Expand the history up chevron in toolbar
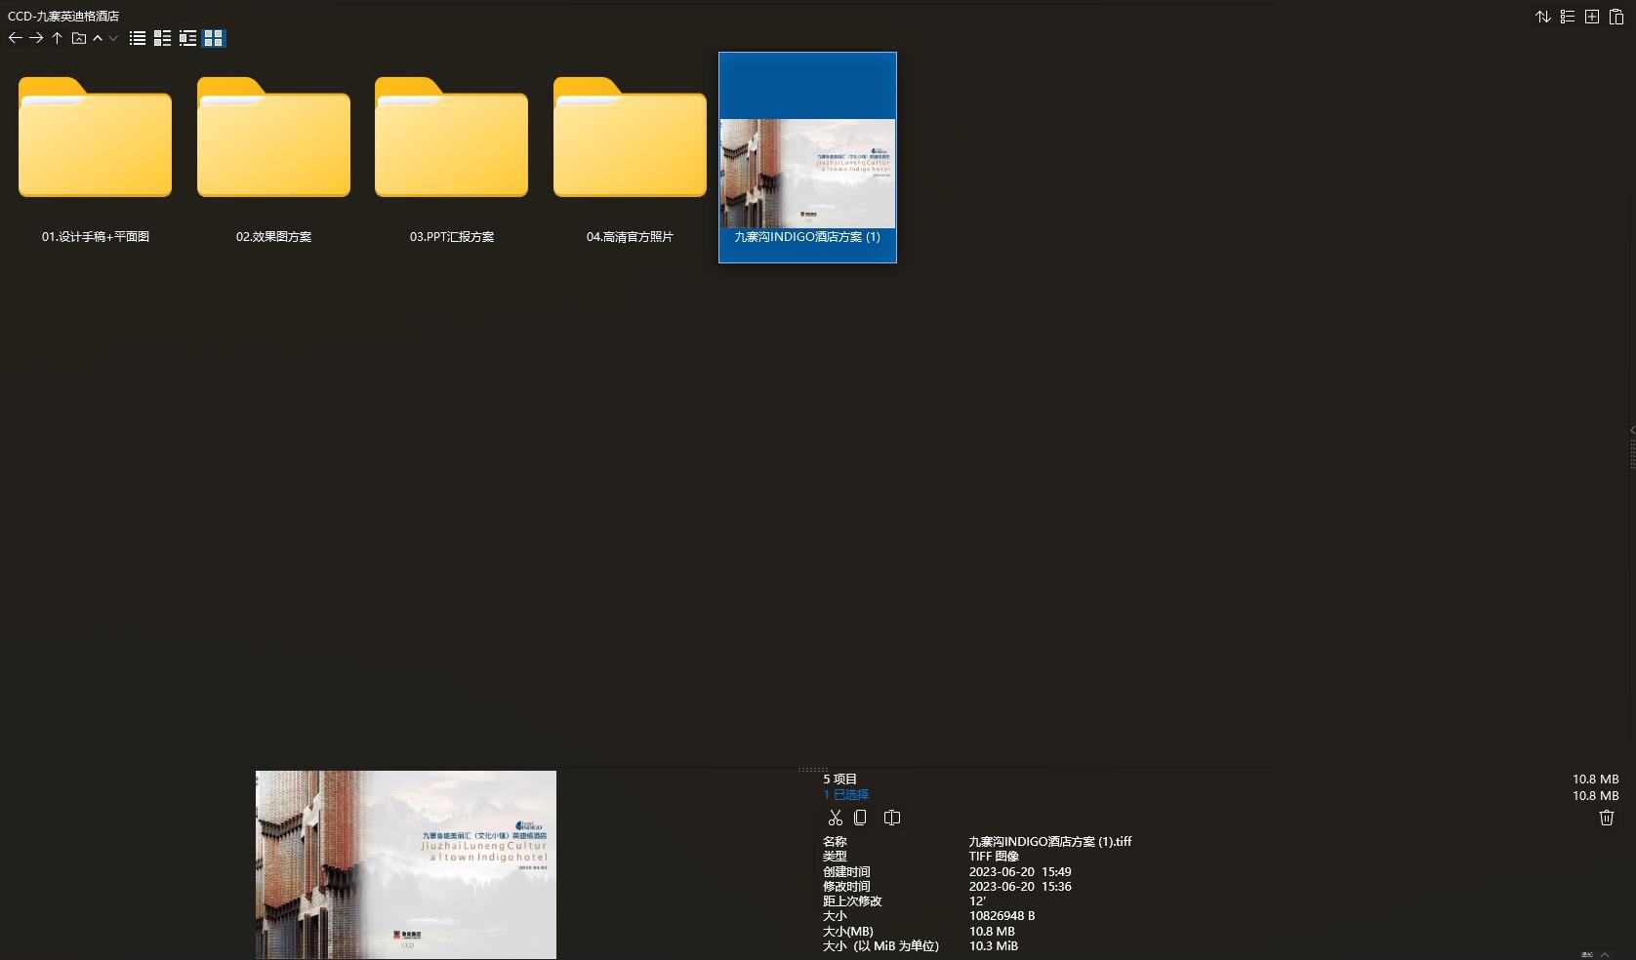Screen dimensions: 1636x960 pyautogui.click(x=98, y=38)
